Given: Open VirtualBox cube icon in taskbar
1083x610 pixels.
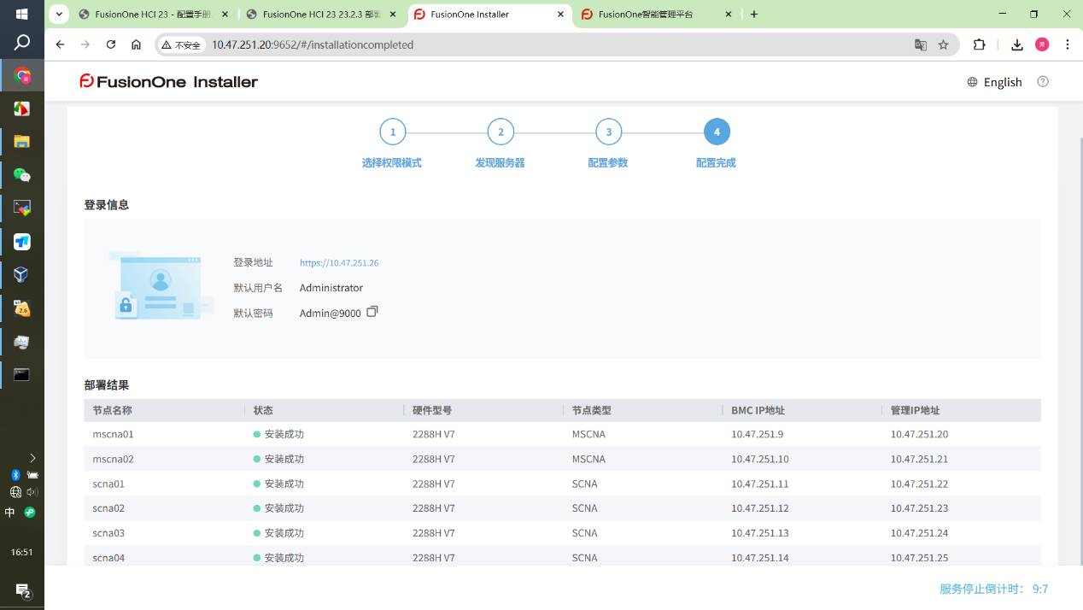Looking at the screenshot, I should click(22, 274).
